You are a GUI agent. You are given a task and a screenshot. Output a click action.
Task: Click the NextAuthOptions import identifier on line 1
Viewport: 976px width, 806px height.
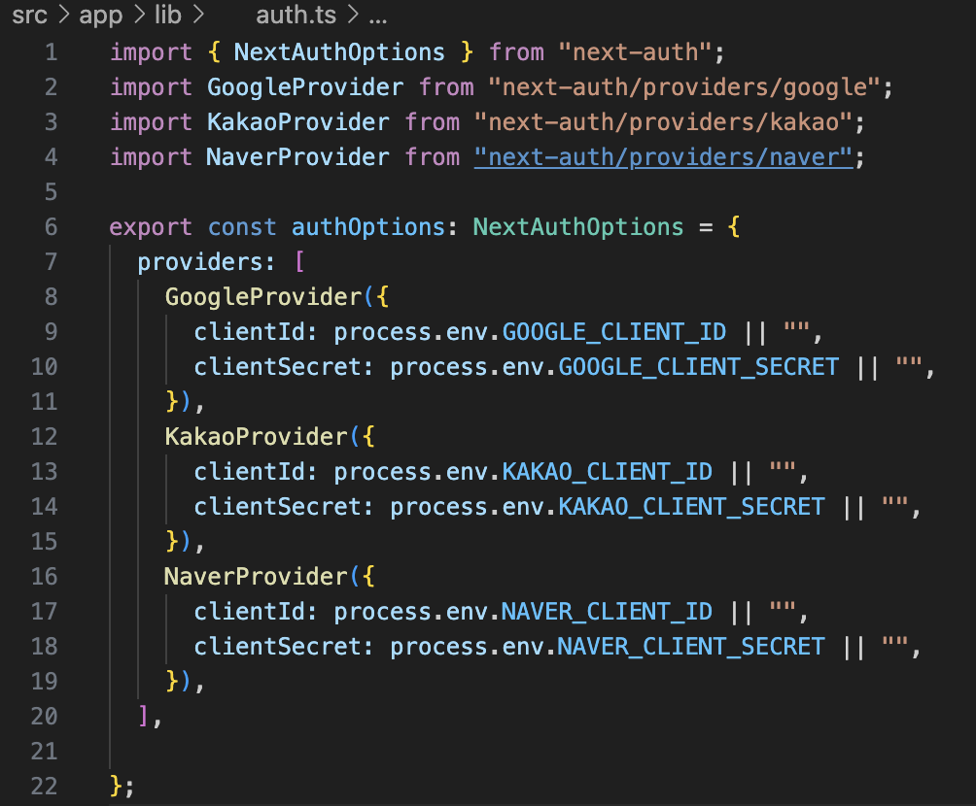[339, 52]
